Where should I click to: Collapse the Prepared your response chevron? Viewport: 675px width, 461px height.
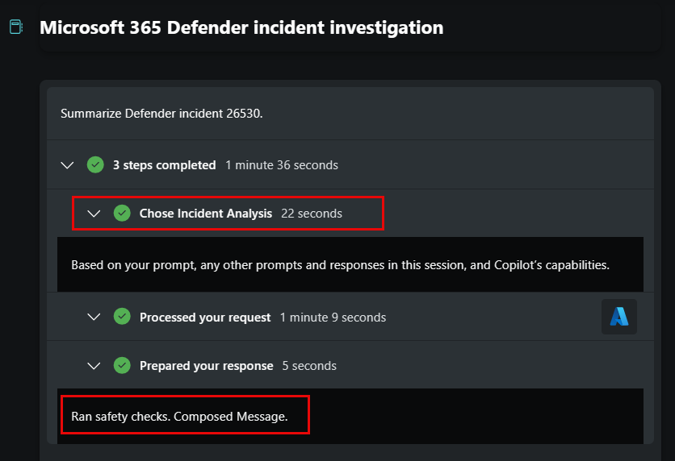point(94,366)
